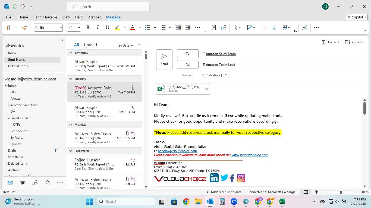Apply yellow text highlight color
The height and width of the screenshot is (208, 371).
coord(117,28)
